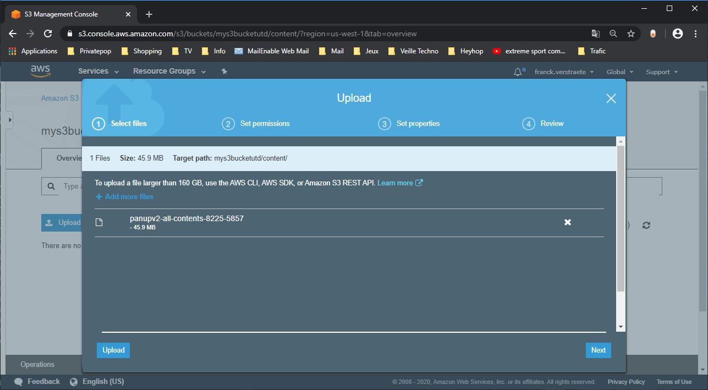Open the Applications bookmarks grid

(33, 51)
